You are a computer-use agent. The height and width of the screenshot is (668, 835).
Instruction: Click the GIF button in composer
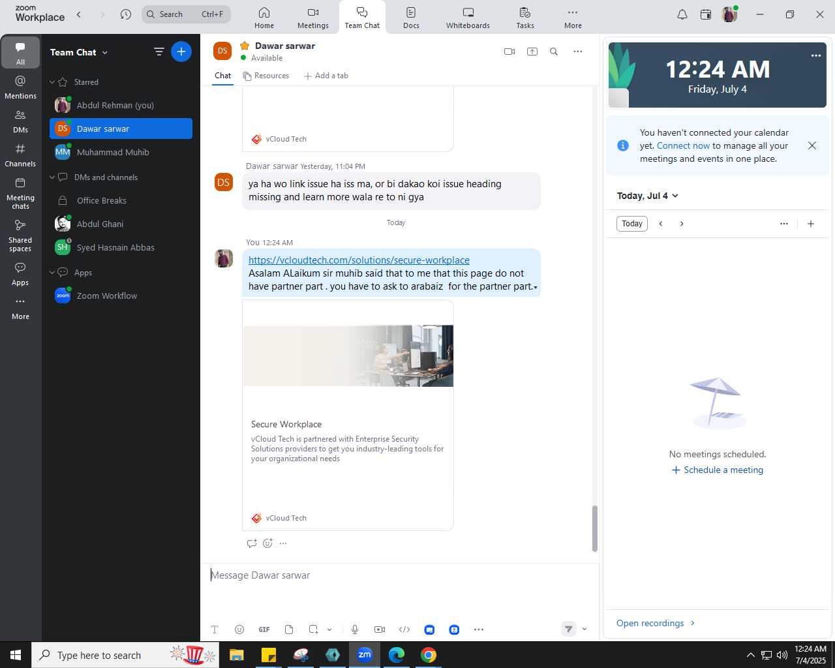264,630
